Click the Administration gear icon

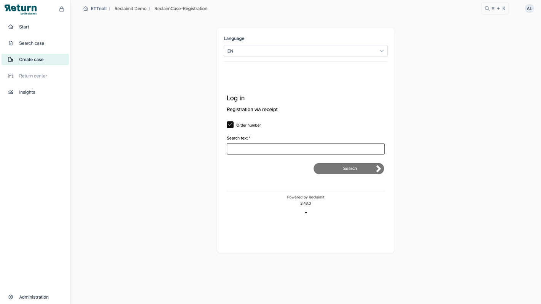(11, 297)
